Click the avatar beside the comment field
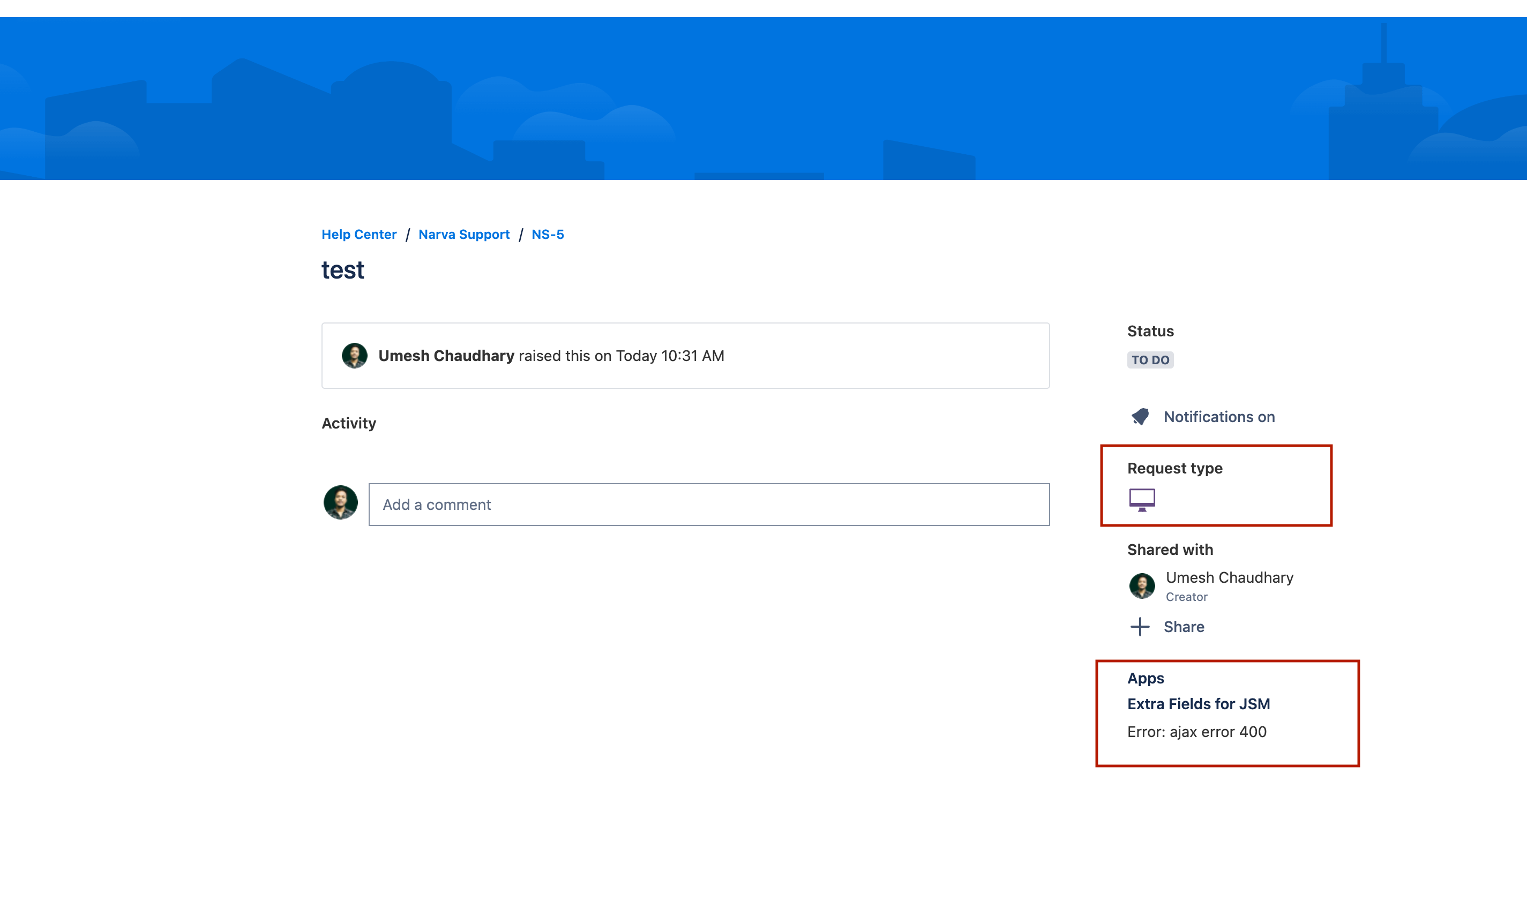Screen dimensions: 1527x917 tap(341, 502)
